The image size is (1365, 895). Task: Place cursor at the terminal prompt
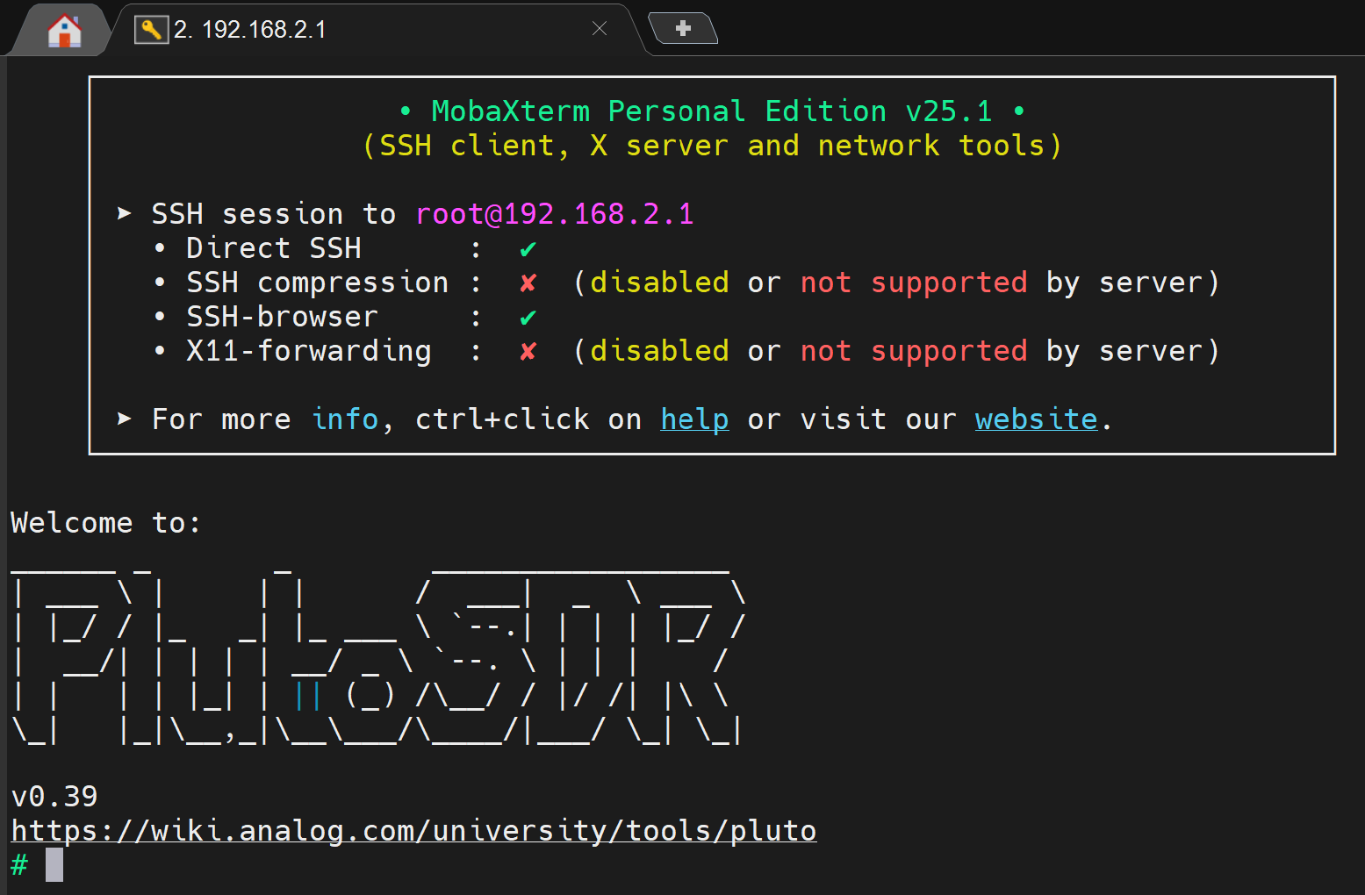click(x=53, y=865)
